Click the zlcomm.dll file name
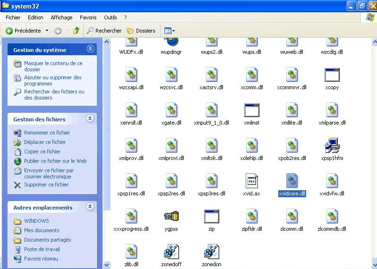 click(x=291, y=229)
